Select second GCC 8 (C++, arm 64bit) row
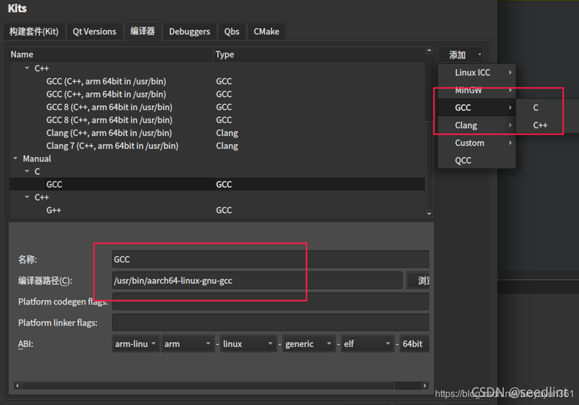Screen dimensions: 579x405 217,120
